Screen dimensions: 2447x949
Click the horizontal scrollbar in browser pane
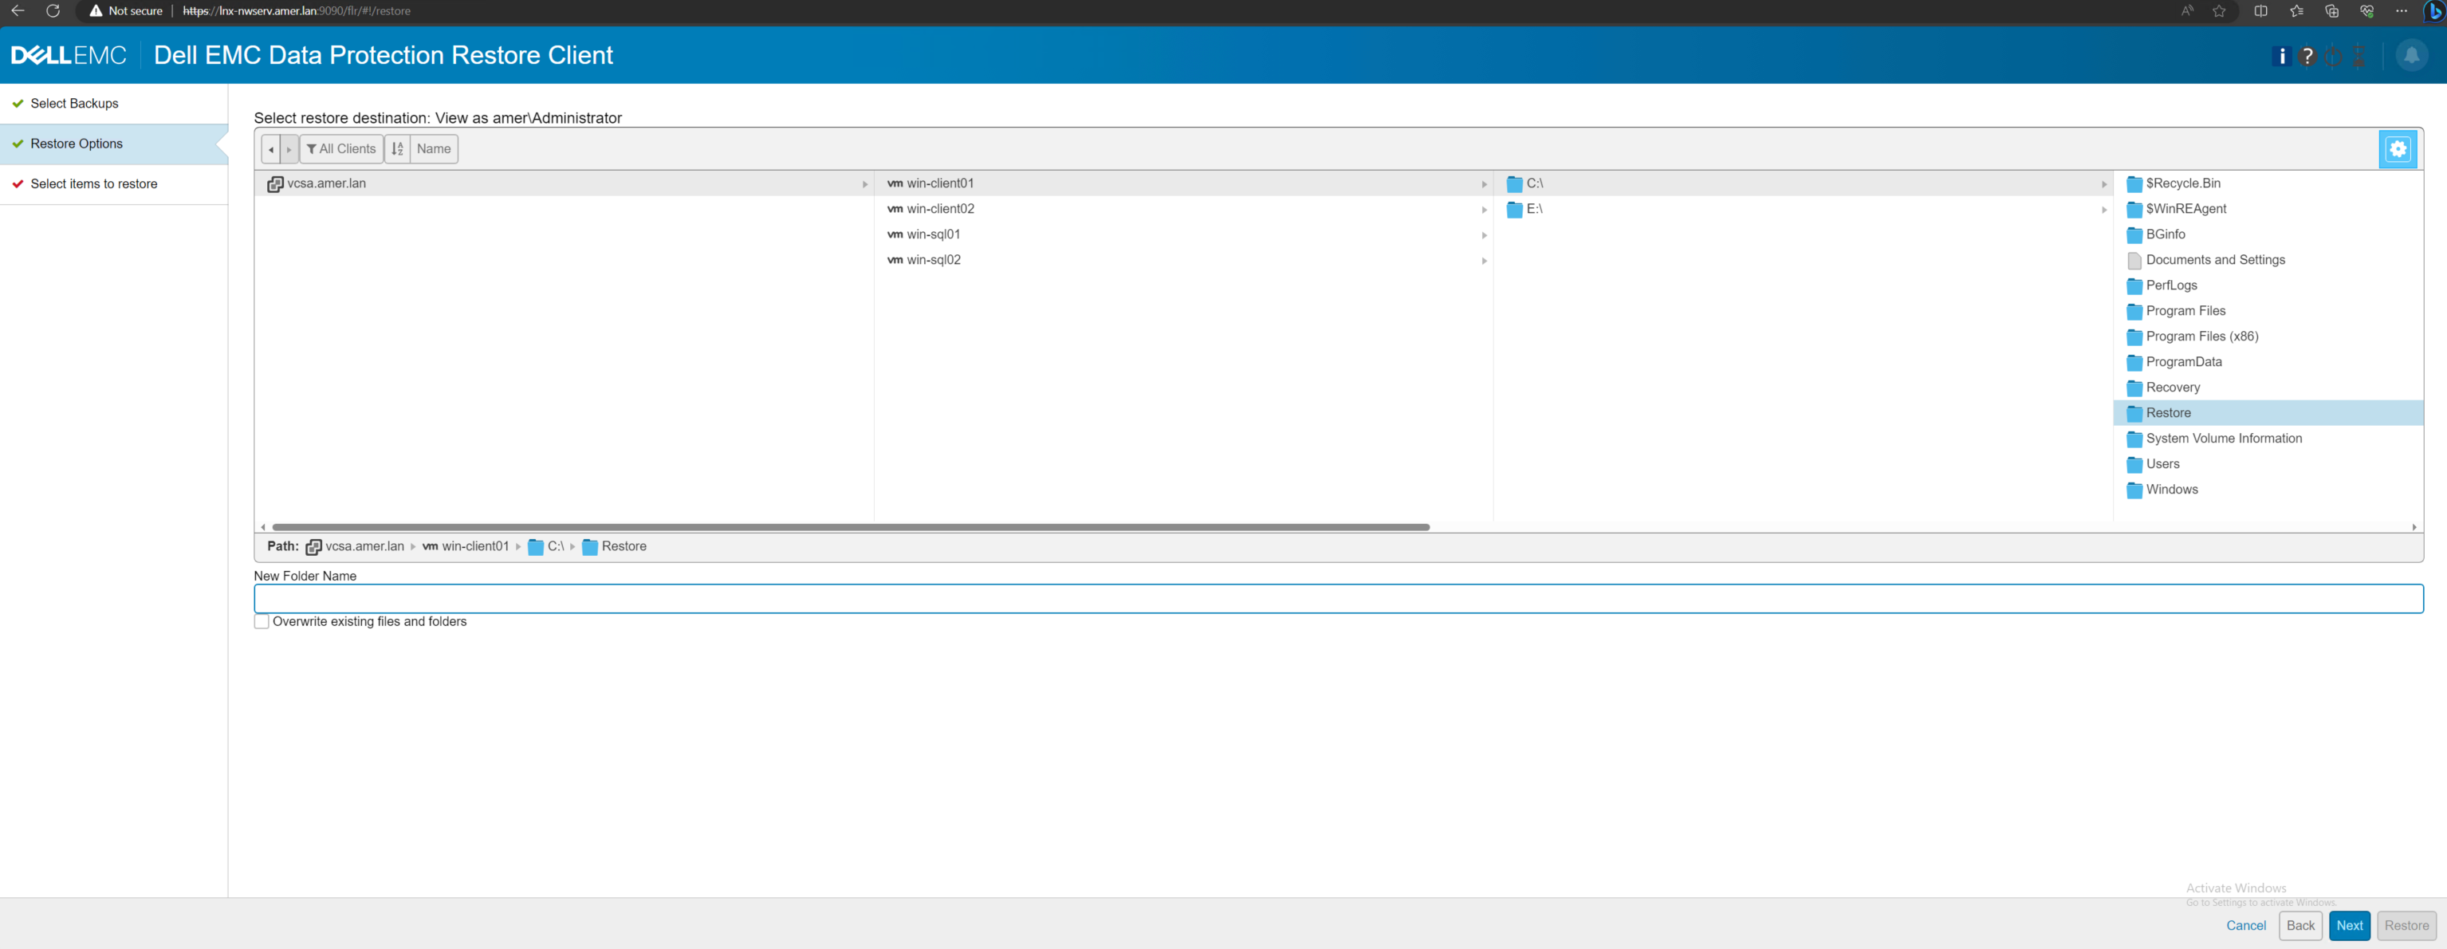850,527
